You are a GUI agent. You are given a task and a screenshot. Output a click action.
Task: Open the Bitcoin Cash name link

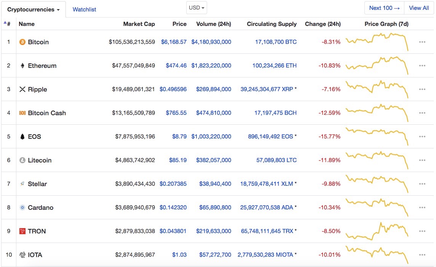click(x=47, y=113)
